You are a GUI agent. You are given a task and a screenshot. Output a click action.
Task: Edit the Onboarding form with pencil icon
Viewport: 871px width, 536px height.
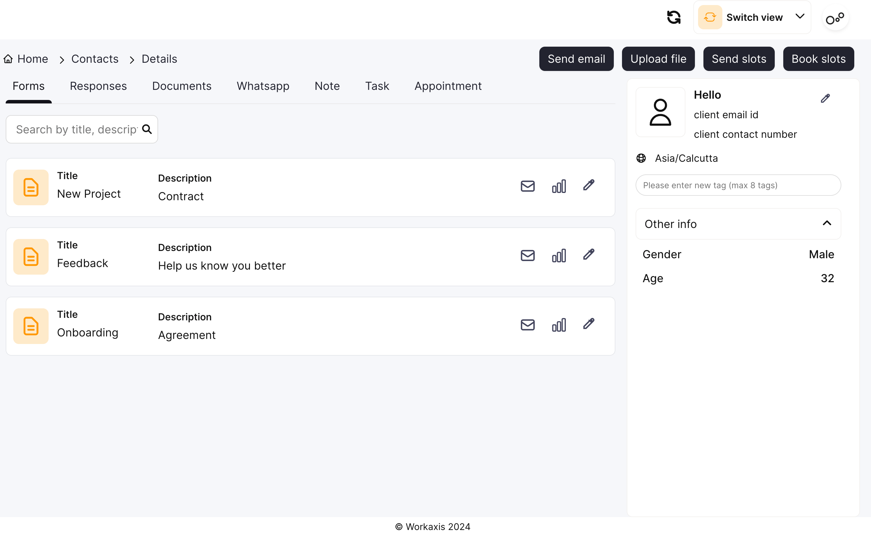coord(589,324)
